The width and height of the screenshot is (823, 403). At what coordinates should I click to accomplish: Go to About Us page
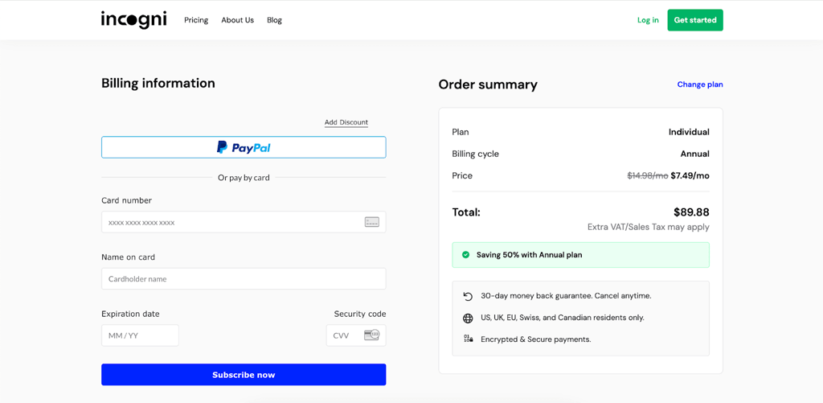(x=237, y=20)
